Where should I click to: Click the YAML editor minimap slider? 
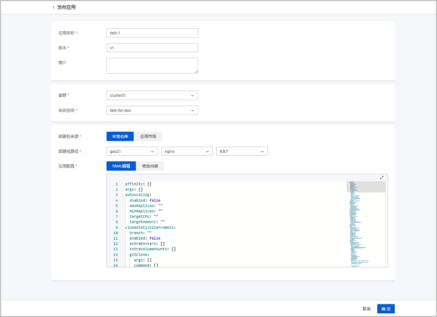[366, 187]
